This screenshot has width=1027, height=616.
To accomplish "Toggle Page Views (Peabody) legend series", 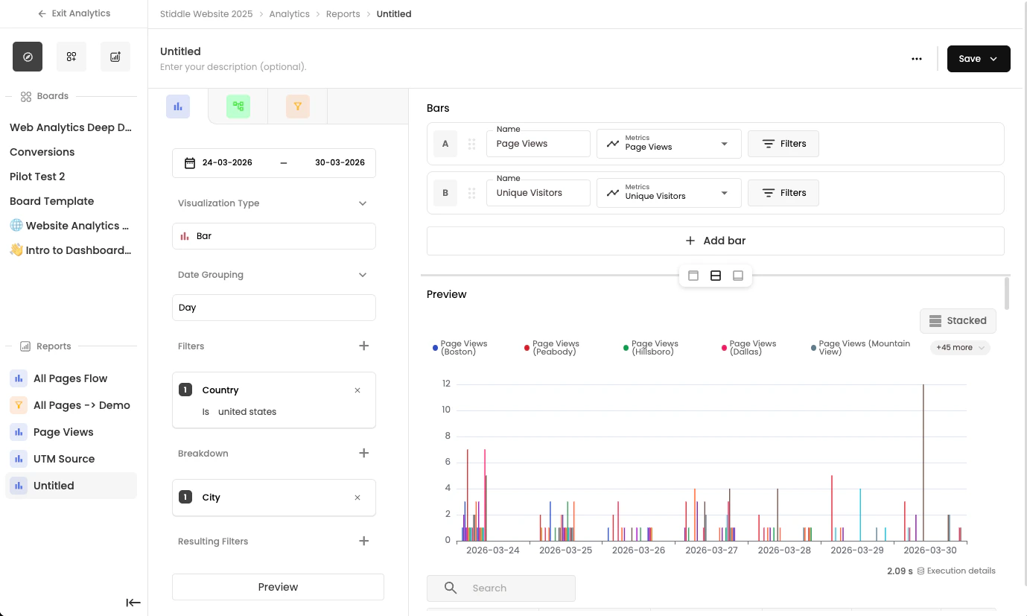I will (x=552, y=348).
